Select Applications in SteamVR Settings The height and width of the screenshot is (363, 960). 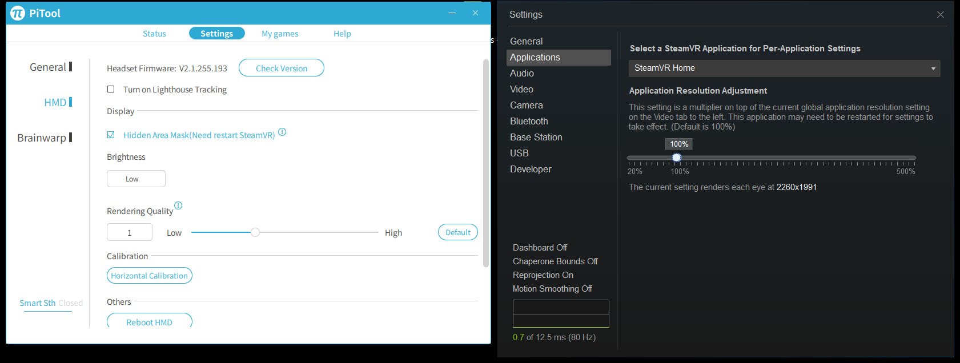(559, 57)
